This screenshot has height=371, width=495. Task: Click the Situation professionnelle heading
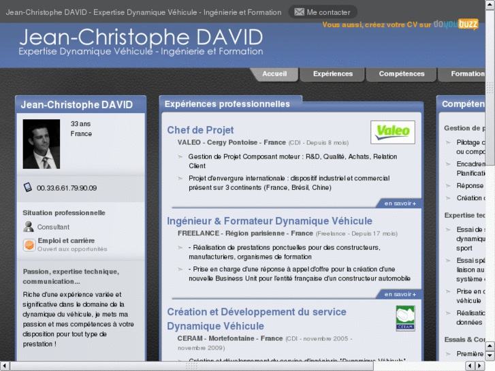64,213
